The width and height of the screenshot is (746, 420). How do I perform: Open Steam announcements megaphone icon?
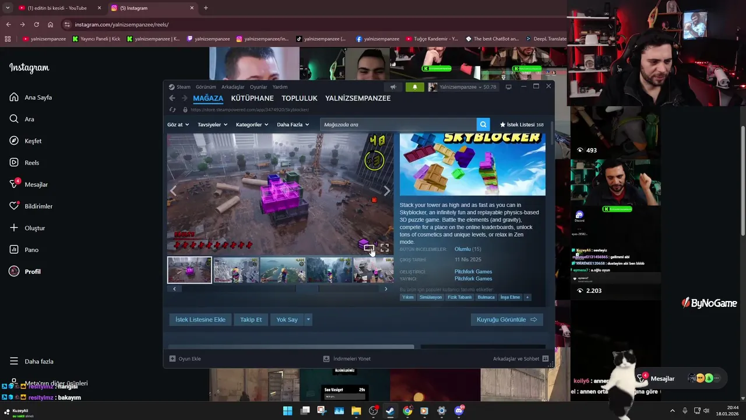(x=393, y=87)
